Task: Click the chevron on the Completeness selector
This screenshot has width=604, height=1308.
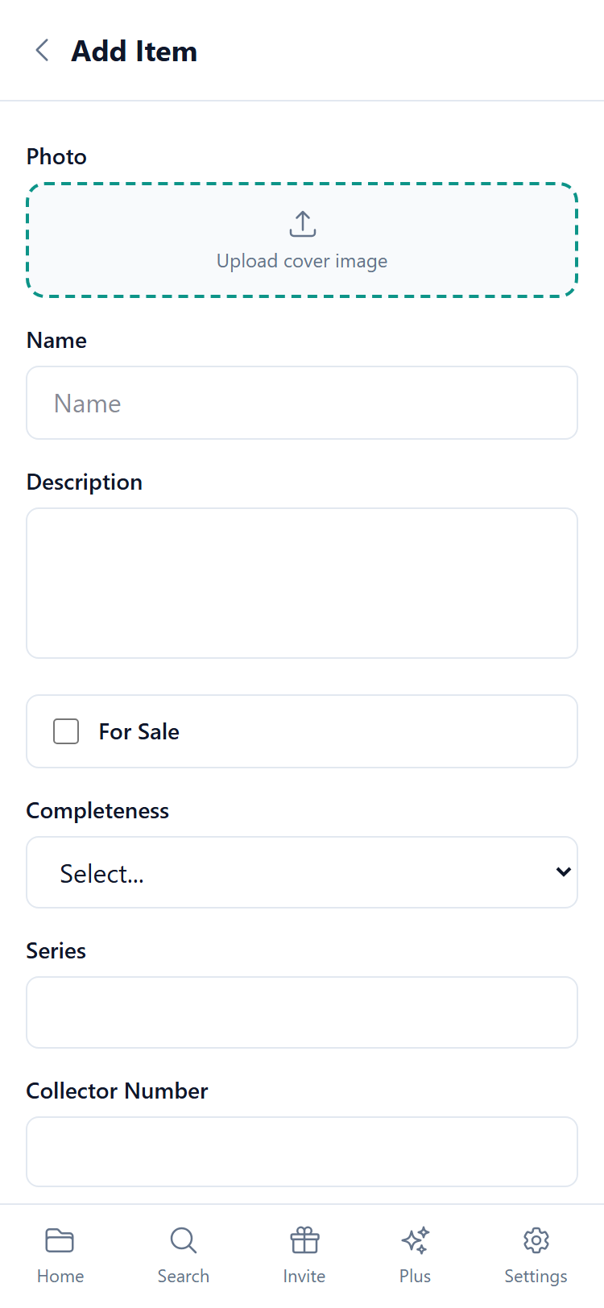Action: pyautogui.click(x=563, y=871)
